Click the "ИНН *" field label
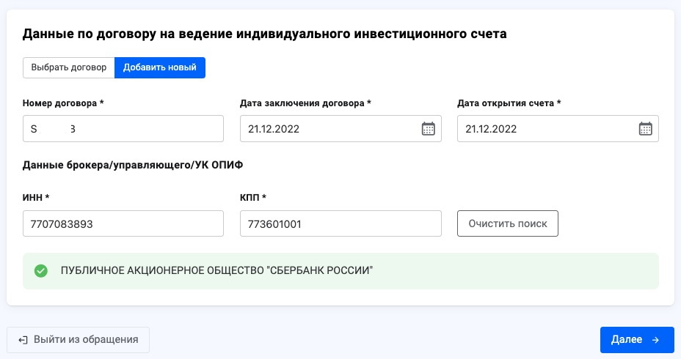The width and height of the screenshot is (681, 359). (x=37, y=198)
